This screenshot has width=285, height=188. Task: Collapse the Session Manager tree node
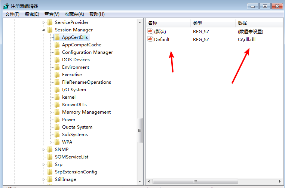43,30
